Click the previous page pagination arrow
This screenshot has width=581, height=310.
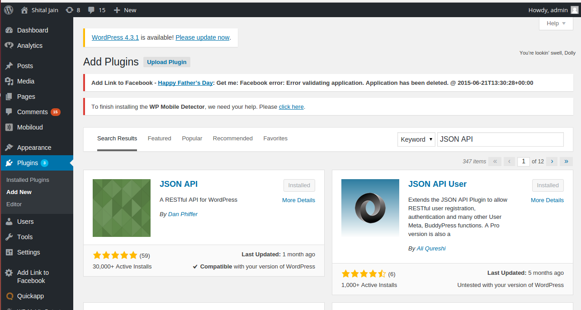[x=509, y=161]
